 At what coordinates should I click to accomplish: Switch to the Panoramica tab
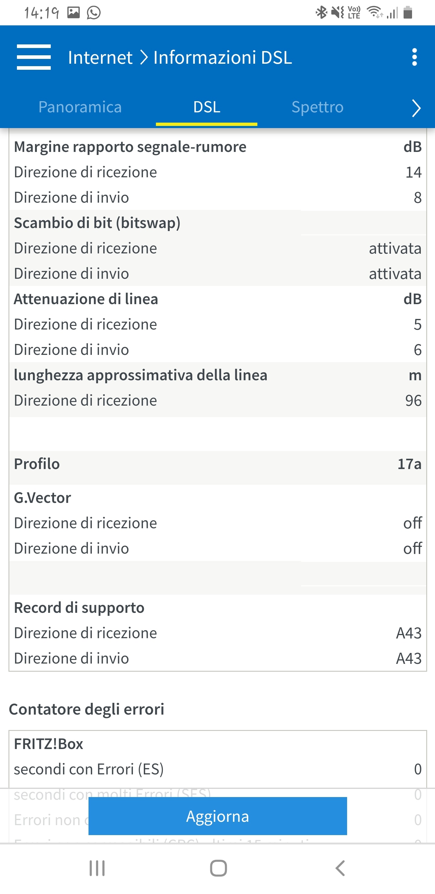click(x=80, y=107)
